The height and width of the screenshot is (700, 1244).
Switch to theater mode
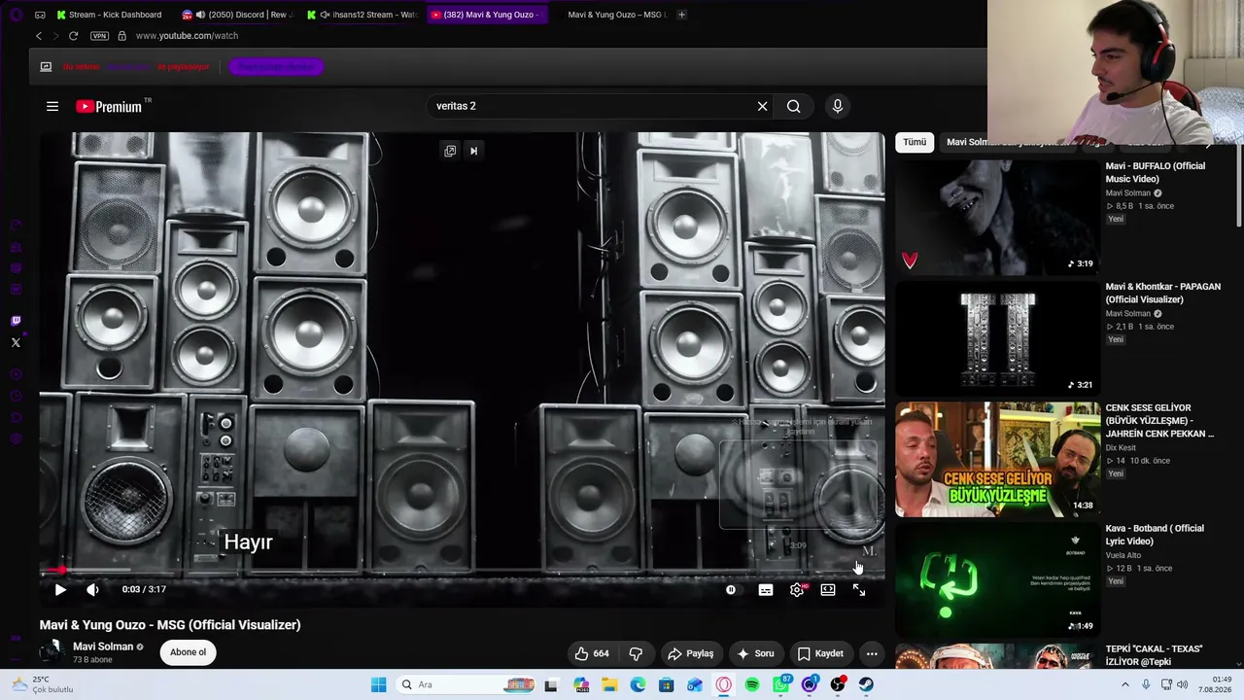click(x=828, y=589)
